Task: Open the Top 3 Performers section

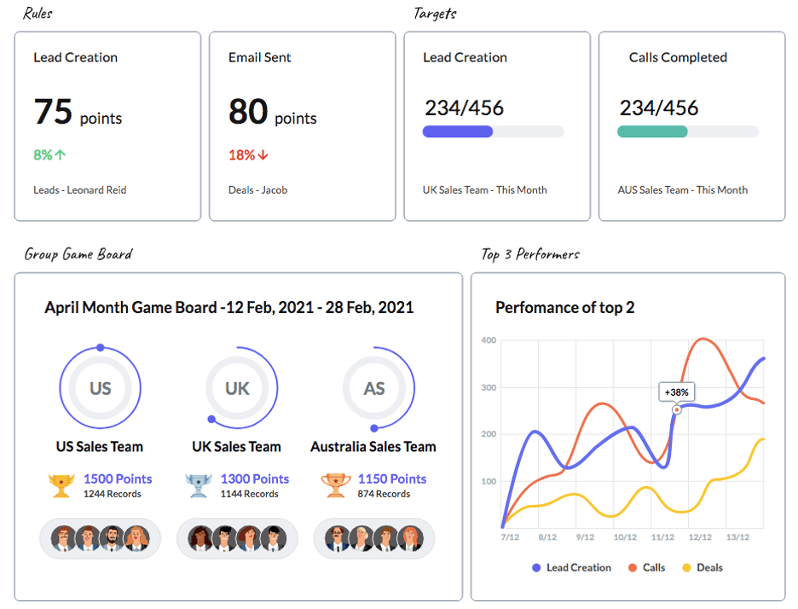Action: [528, 253]
